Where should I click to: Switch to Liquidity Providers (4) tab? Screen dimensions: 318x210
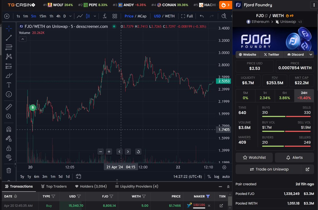click(x=137, y=186)
